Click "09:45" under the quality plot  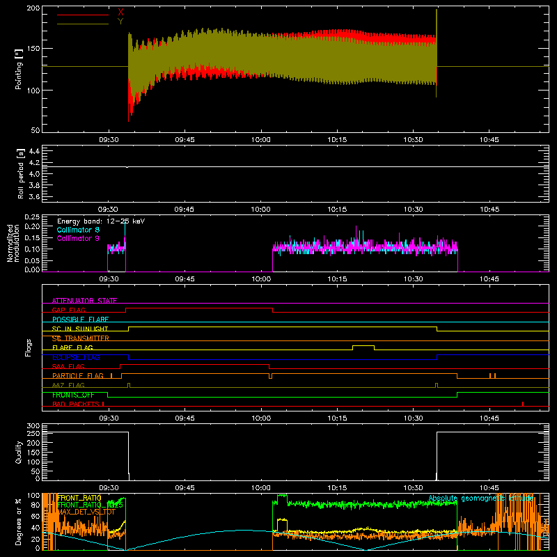185,488
